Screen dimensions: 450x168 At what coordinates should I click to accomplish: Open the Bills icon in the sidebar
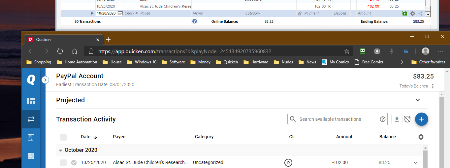pos(31,138)
